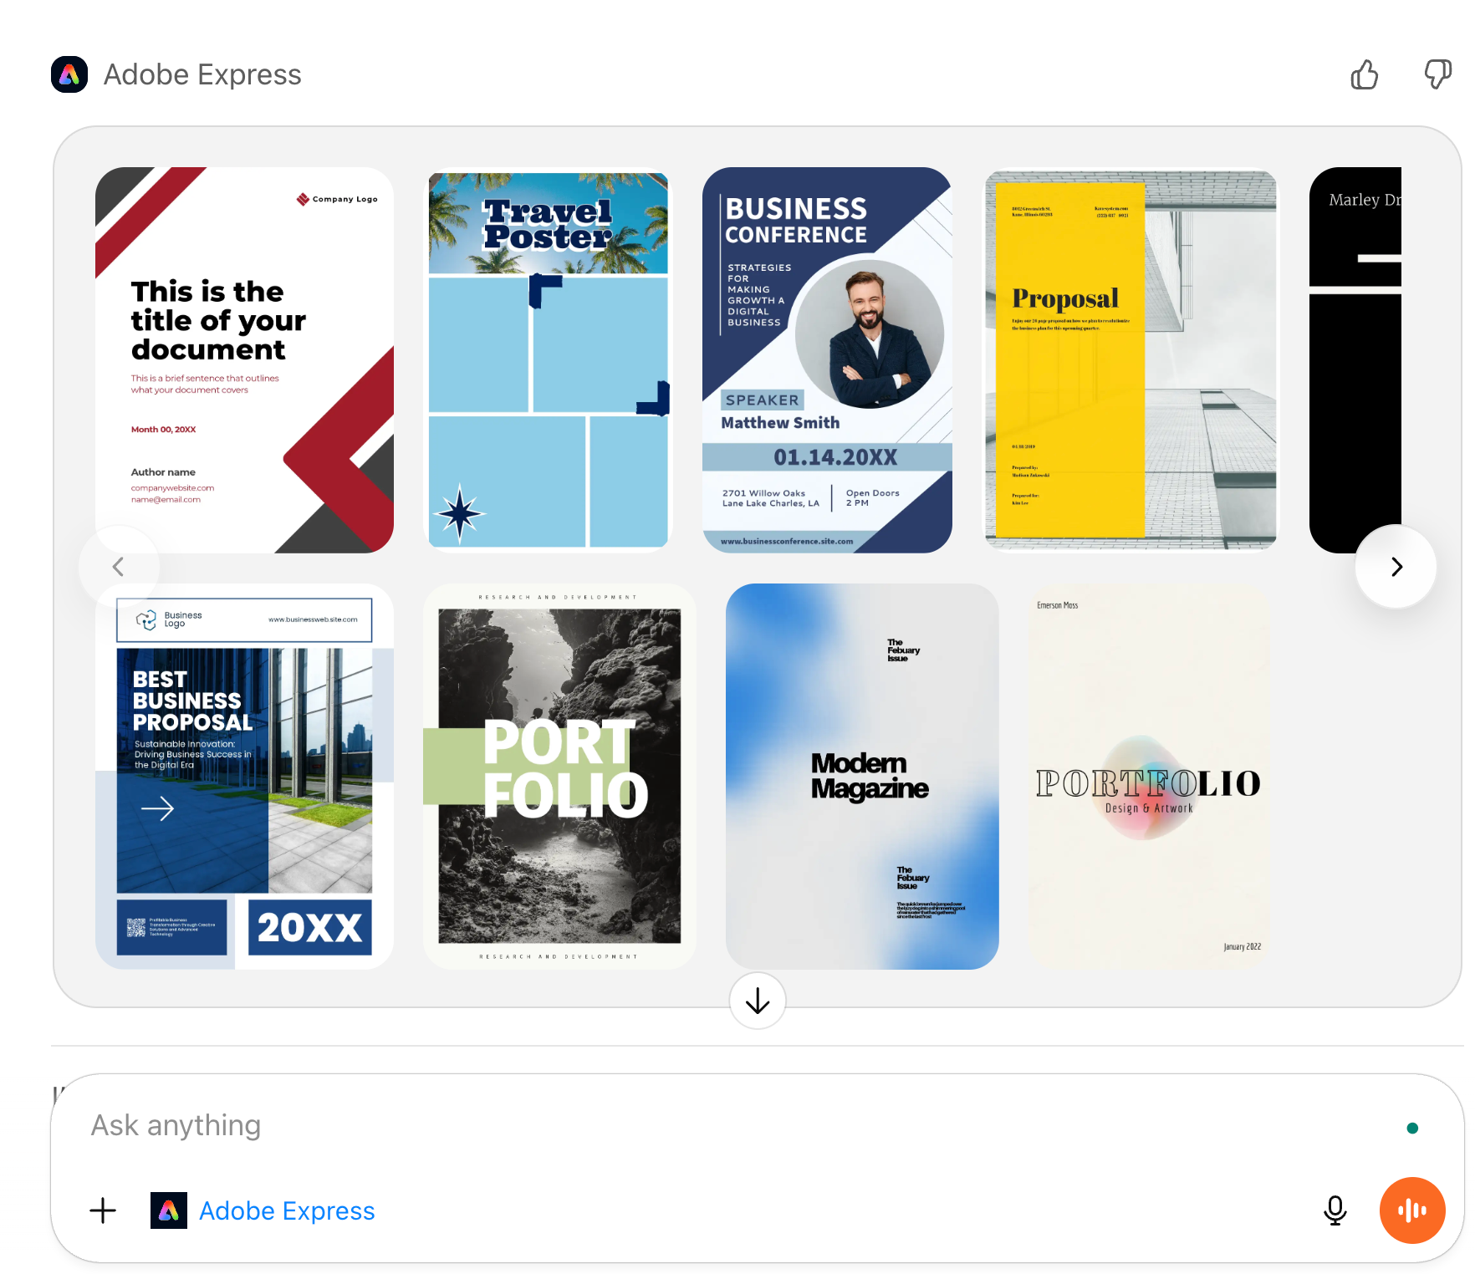The image size is (1475, 1274).
Task: Click the scroll down arrow button
Action: (758, 1000)
